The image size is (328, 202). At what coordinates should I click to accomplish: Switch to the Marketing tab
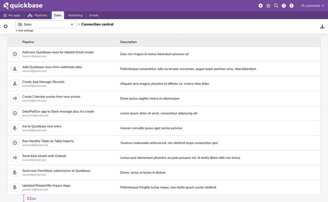point(75,15)
